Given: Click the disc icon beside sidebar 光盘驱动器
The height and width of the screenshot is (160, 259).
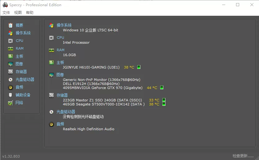Looking at the screenshot, I should [x=11, y=80].
